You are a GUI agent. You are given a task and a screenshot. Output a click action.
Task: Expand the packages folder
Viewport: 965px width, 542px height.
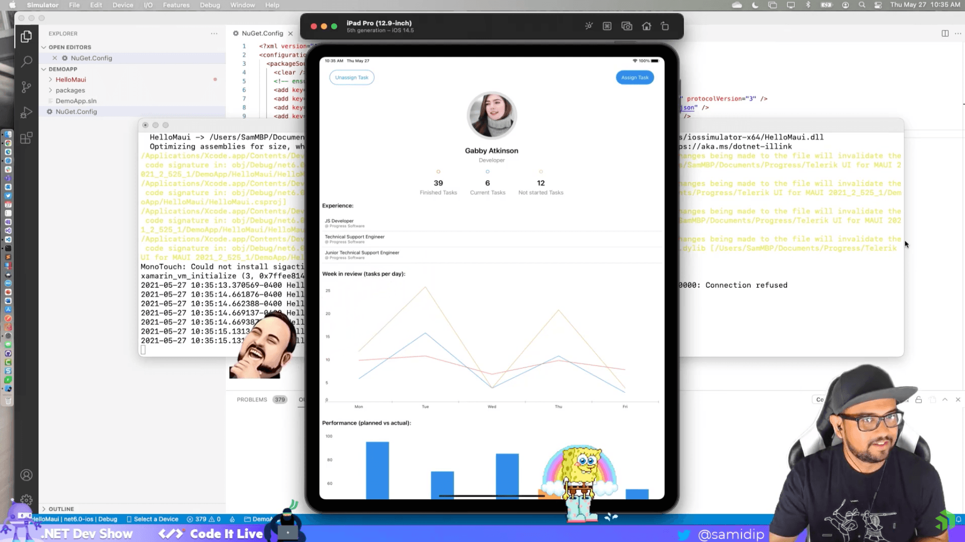(x=70, y=90)
